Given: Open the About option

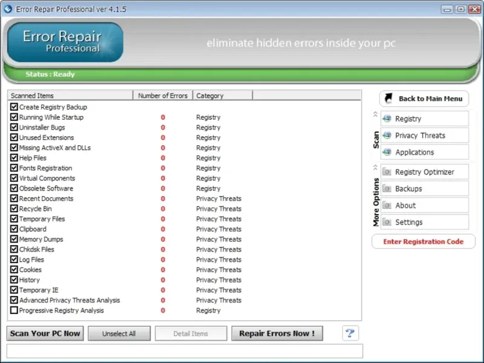Looking at the screenshot, I should [425, 205].
